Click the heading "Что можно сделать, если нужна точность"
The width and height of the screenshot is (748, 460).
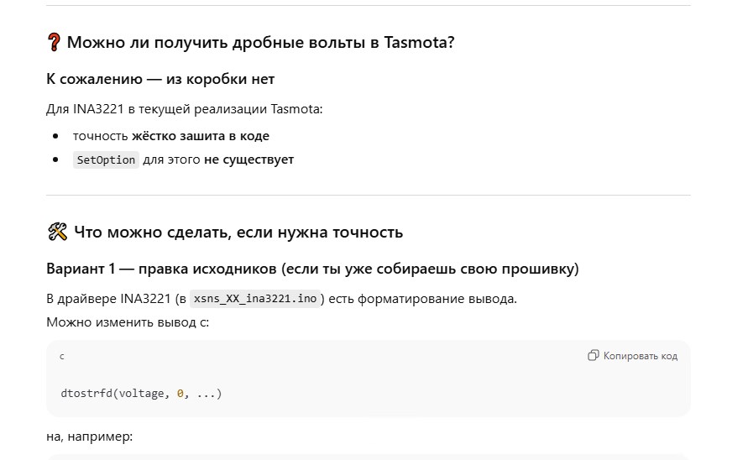point(238,233)
